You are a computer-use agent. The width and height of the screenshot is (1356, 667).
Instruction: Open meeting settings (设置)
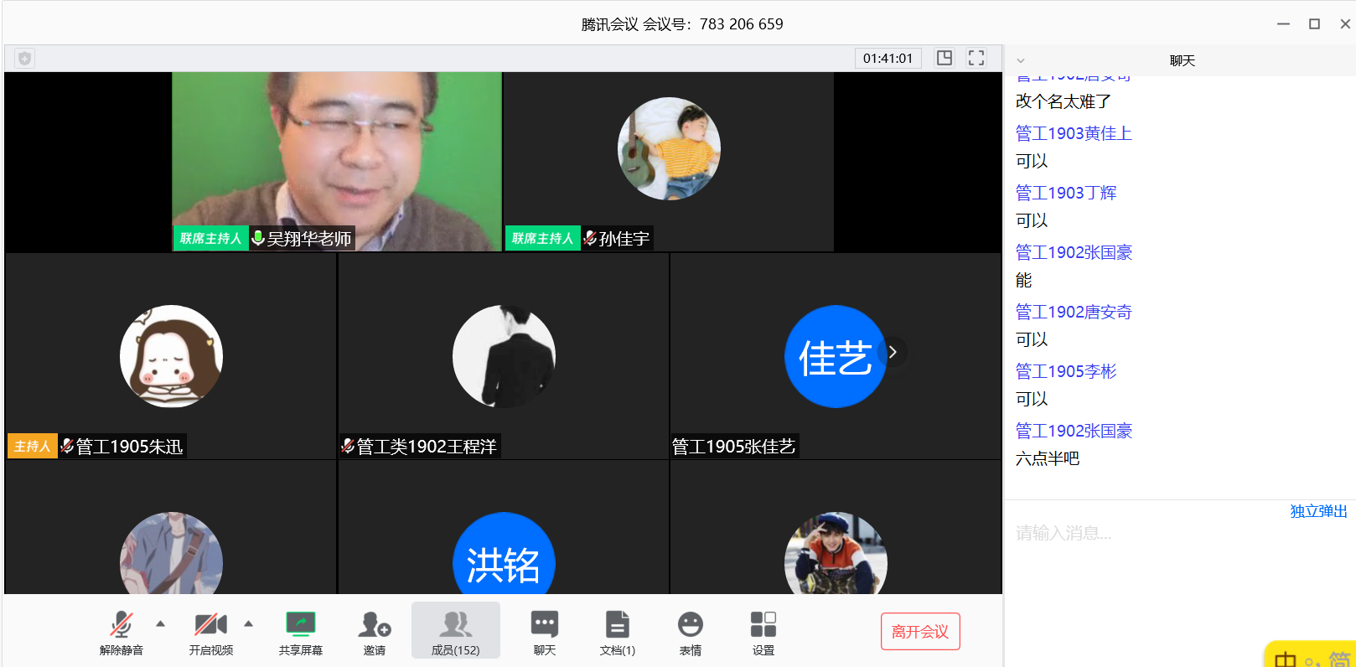763,631
